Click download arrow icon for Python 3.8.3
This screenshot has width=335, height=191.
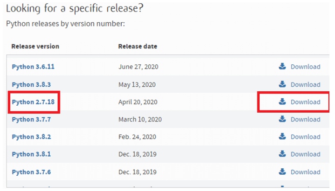click(x=282, y=84)
